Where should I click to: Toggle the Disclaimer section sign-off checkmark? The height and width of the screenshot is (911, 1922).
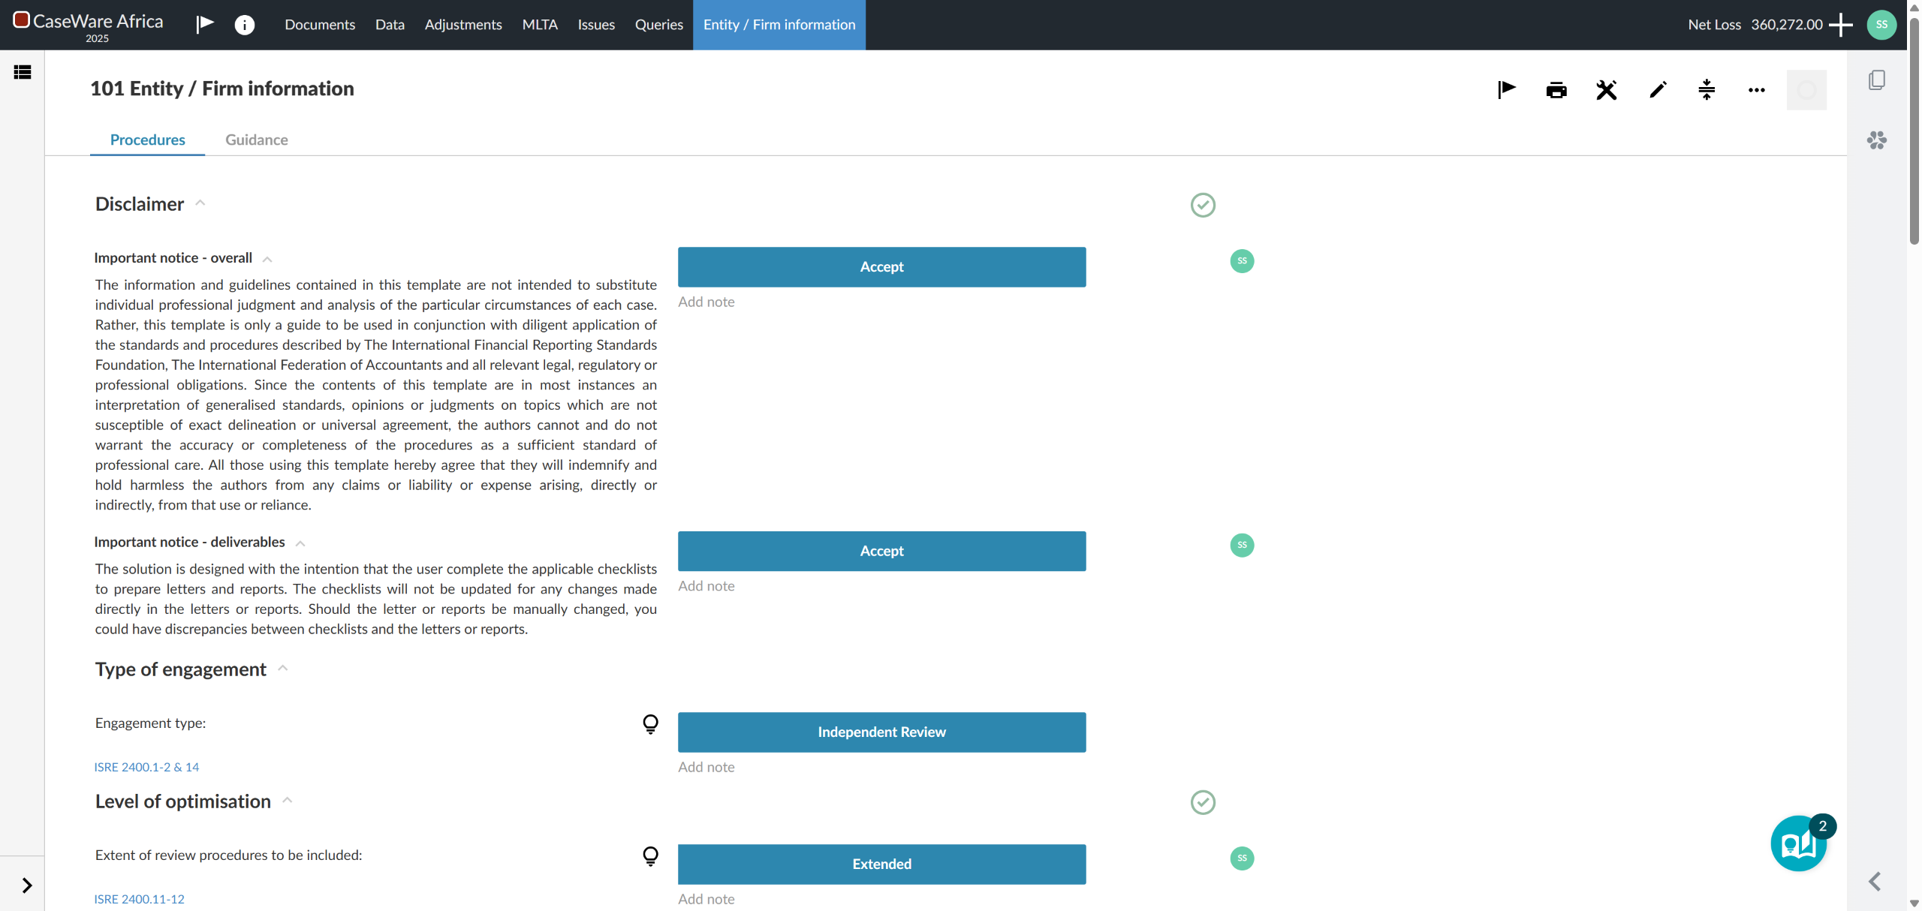click(x=1203, y=205)
